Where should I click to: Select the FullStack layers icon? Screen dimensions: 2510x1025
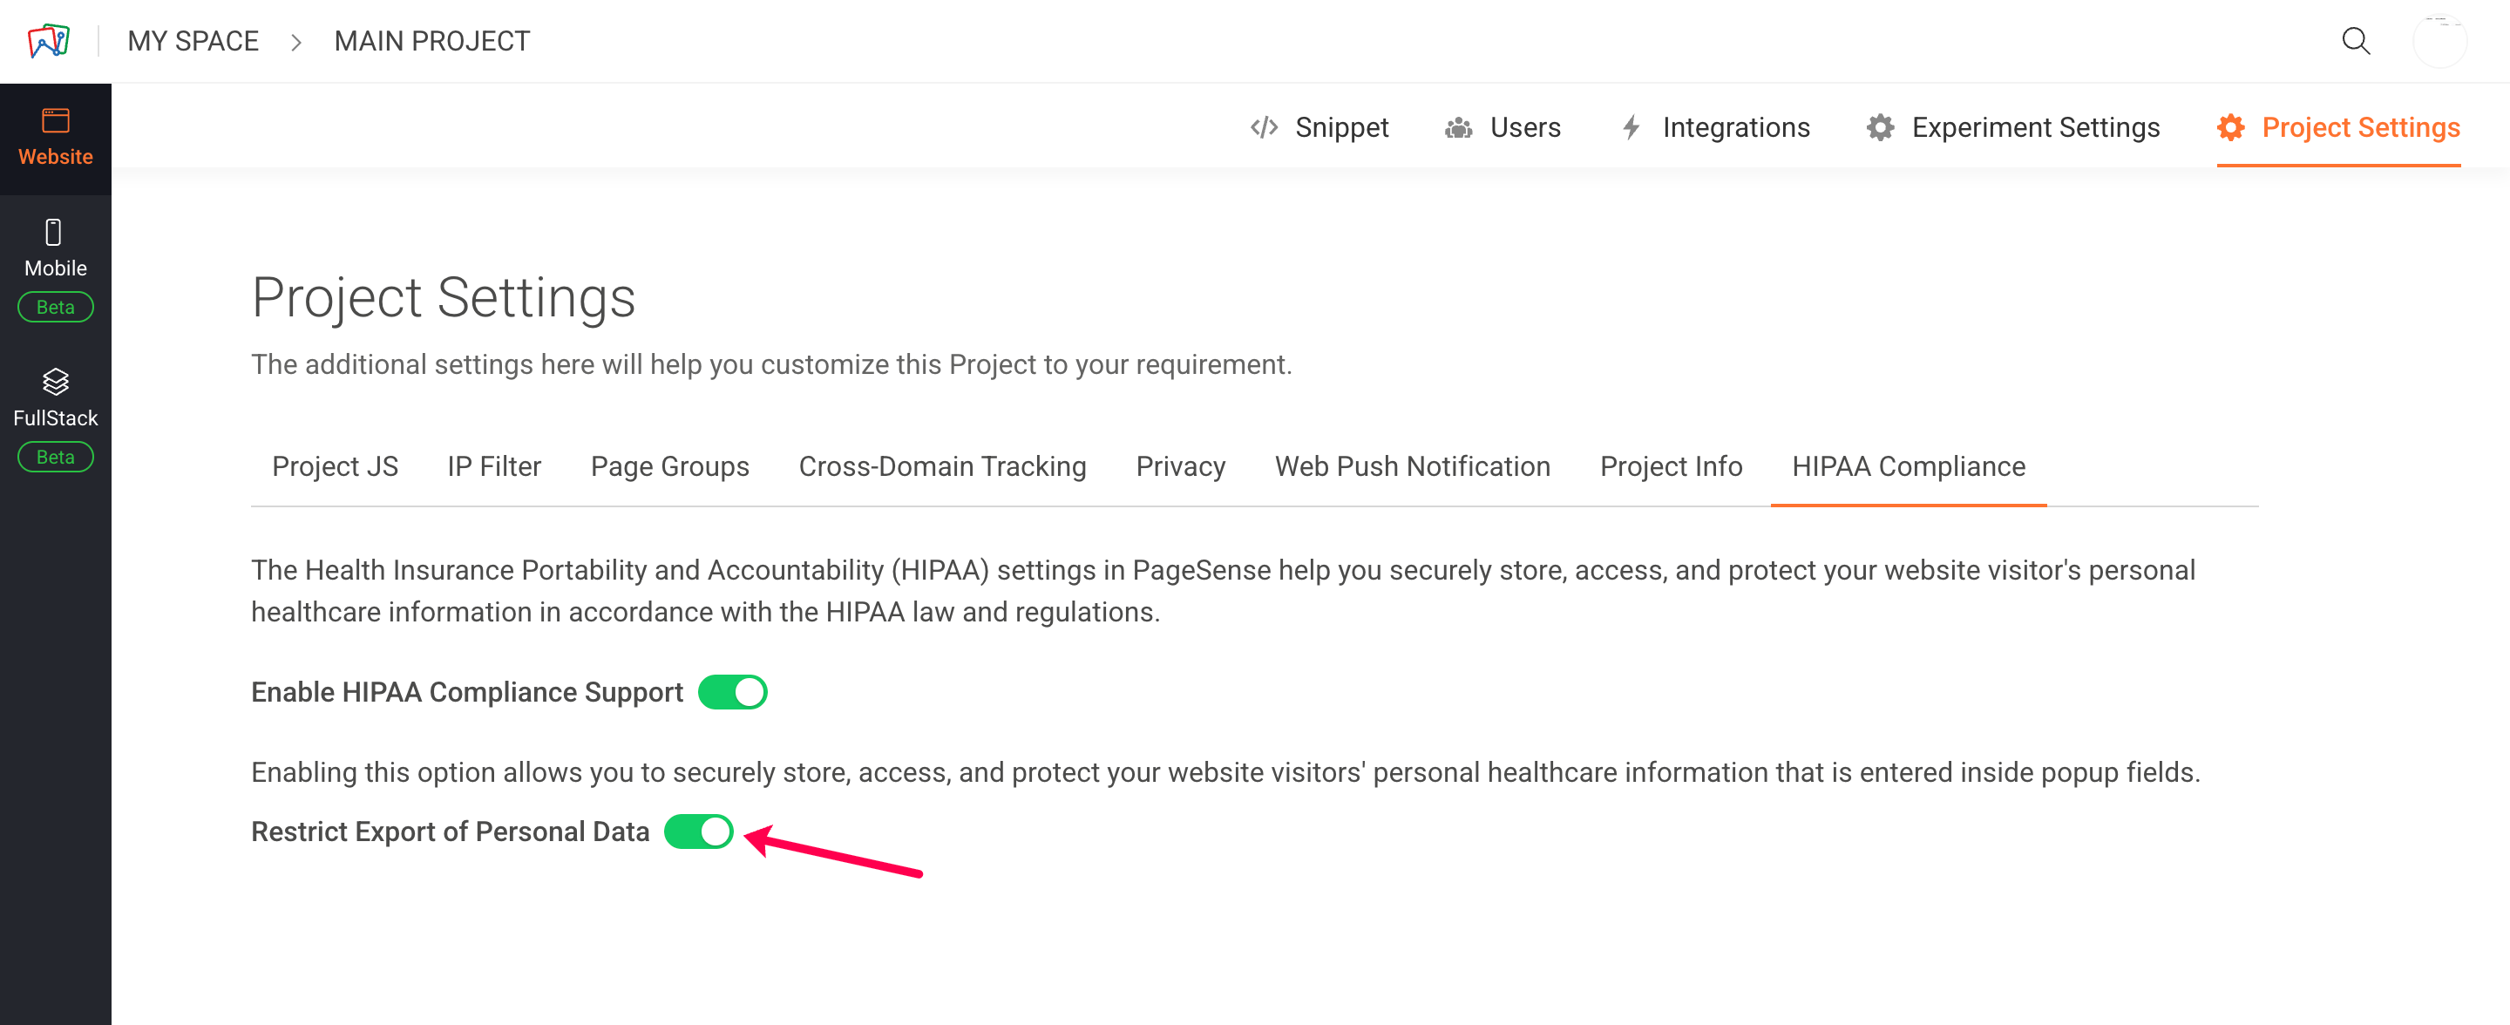point(56,382)
